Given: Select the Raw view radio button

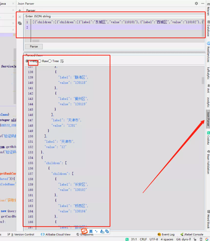Looking at the screenshot, I should tap(40, 61).
